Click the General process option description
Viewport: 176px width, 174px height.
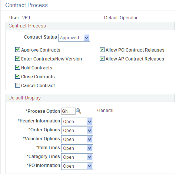click(x=105, y=111)
